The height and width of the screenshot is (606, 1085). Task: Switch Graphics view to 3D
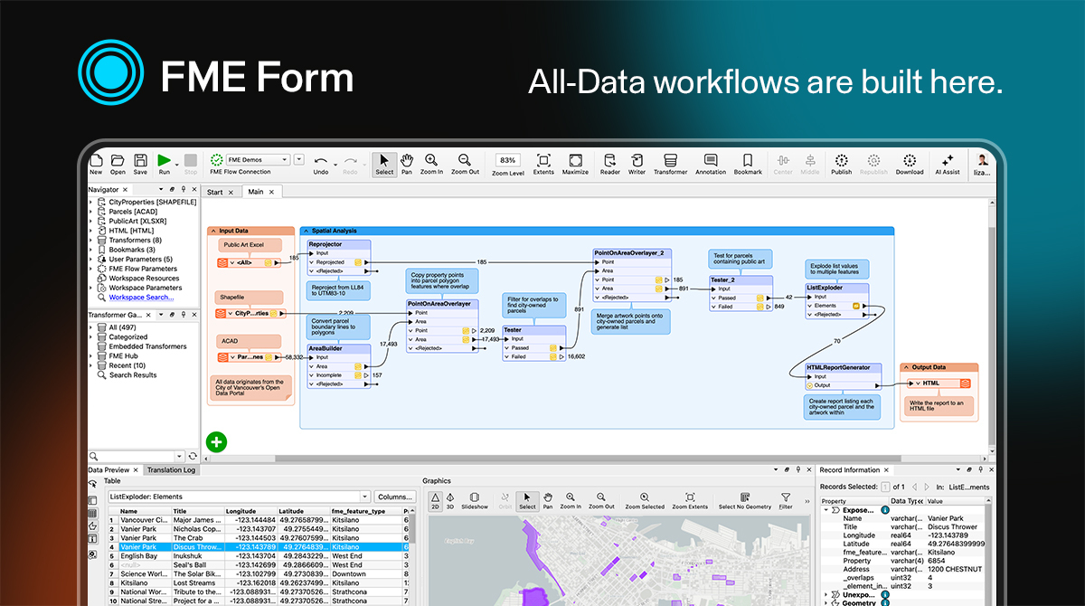click(449, 501)
